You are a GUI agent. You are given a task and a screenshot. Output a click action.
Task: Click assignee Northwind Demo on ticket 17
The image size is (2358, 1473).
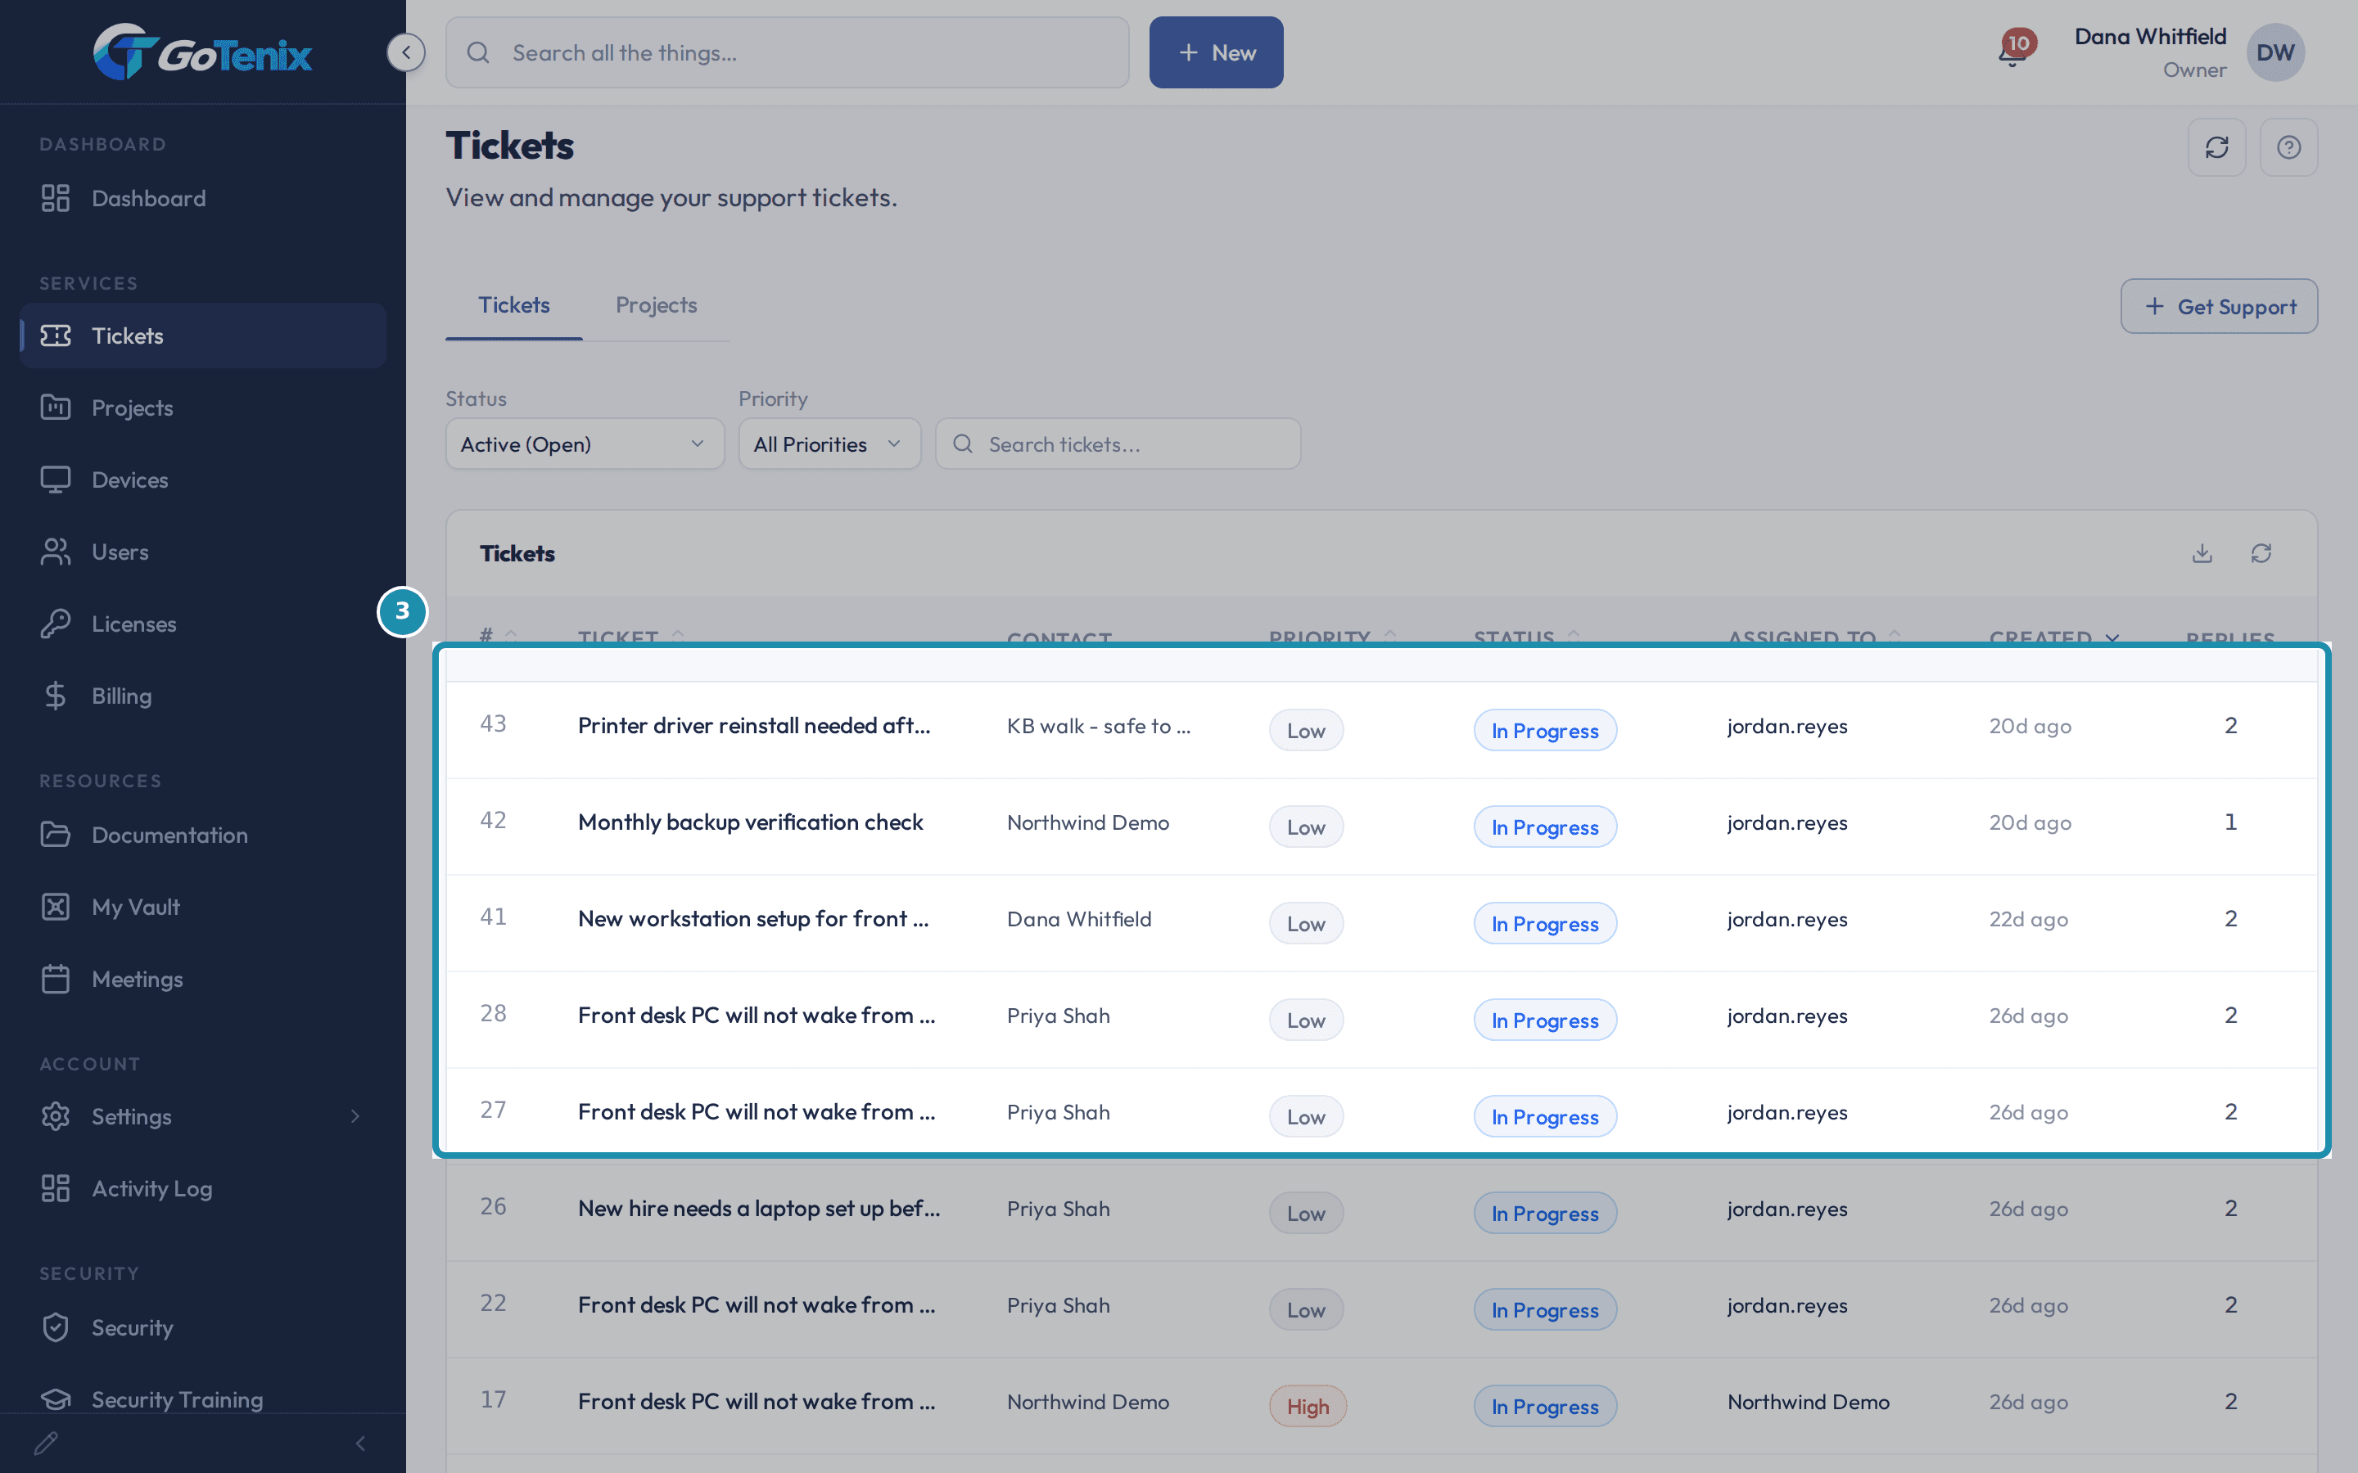1808,1402
